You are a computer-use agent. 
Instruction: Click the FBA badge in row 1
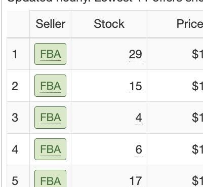[50, 54]
